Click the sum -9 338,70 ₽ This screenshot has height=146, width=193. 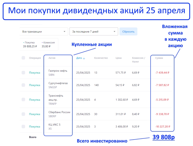click(x=162, y=114)
